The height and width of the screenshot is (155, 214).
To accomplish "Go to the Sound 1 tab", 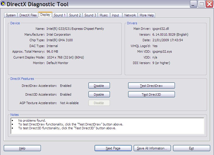I will click(59, 15).
